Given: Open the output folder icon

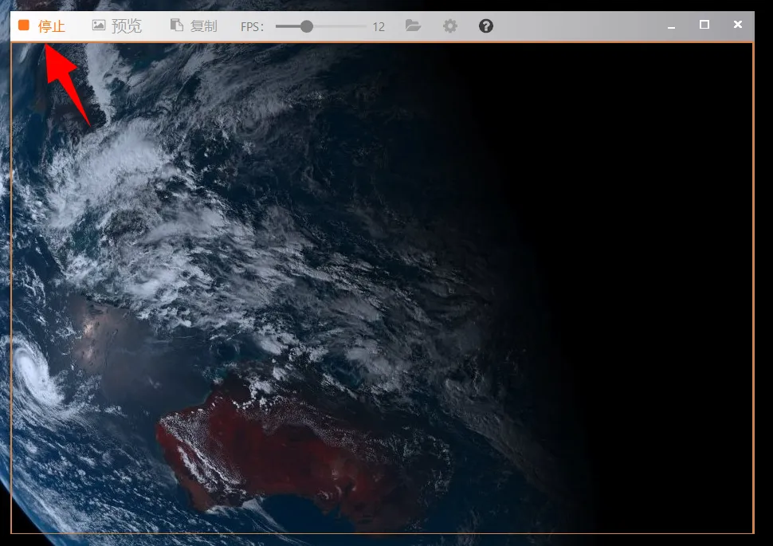Looking at the screenshot, I should click(413, 26).
